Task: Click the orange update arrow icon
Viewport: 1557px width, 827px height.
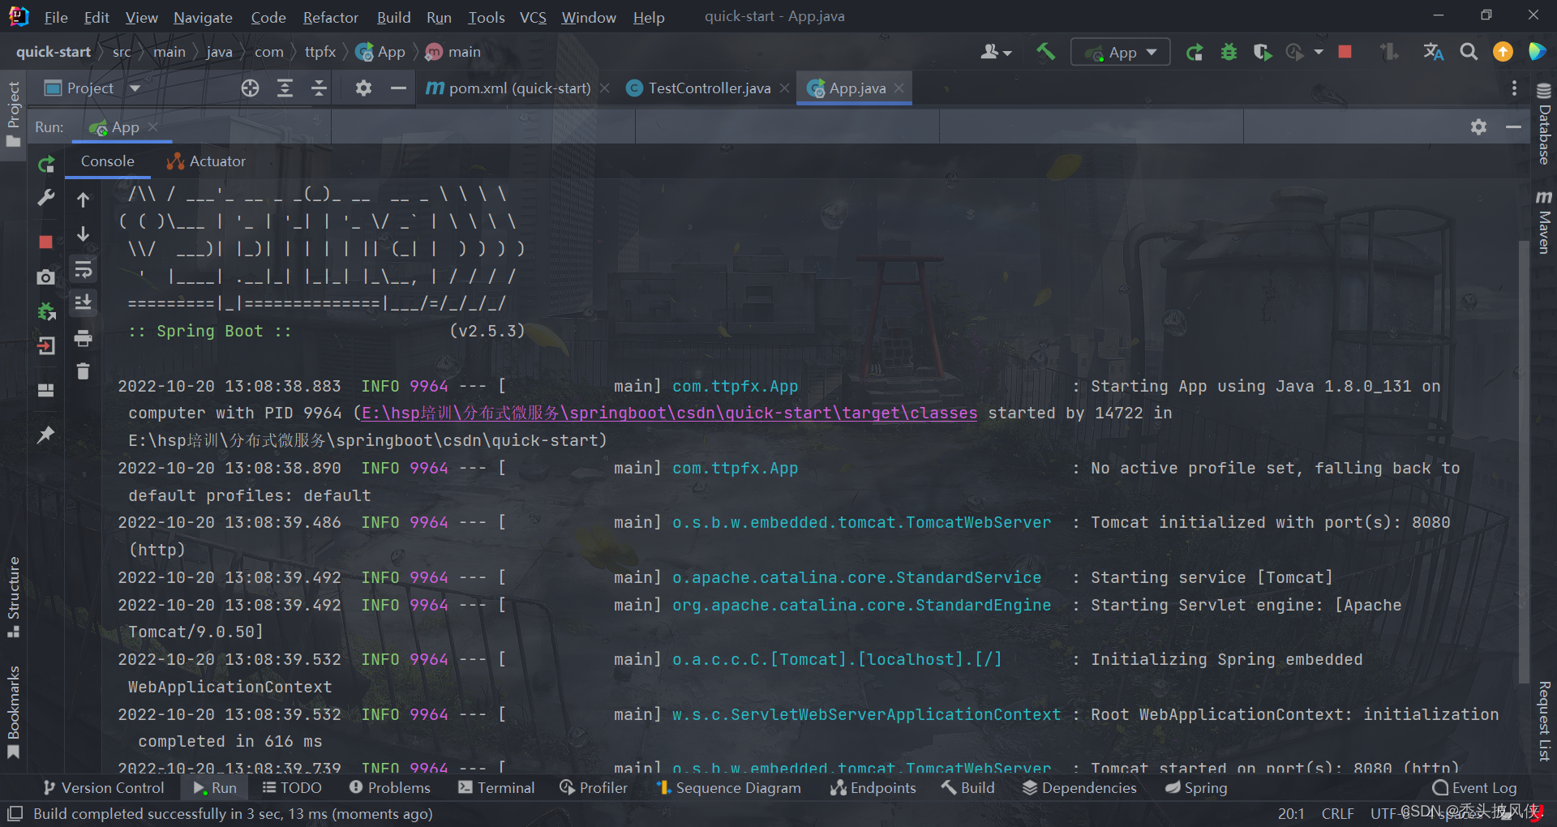Action: coord(1503,52)
